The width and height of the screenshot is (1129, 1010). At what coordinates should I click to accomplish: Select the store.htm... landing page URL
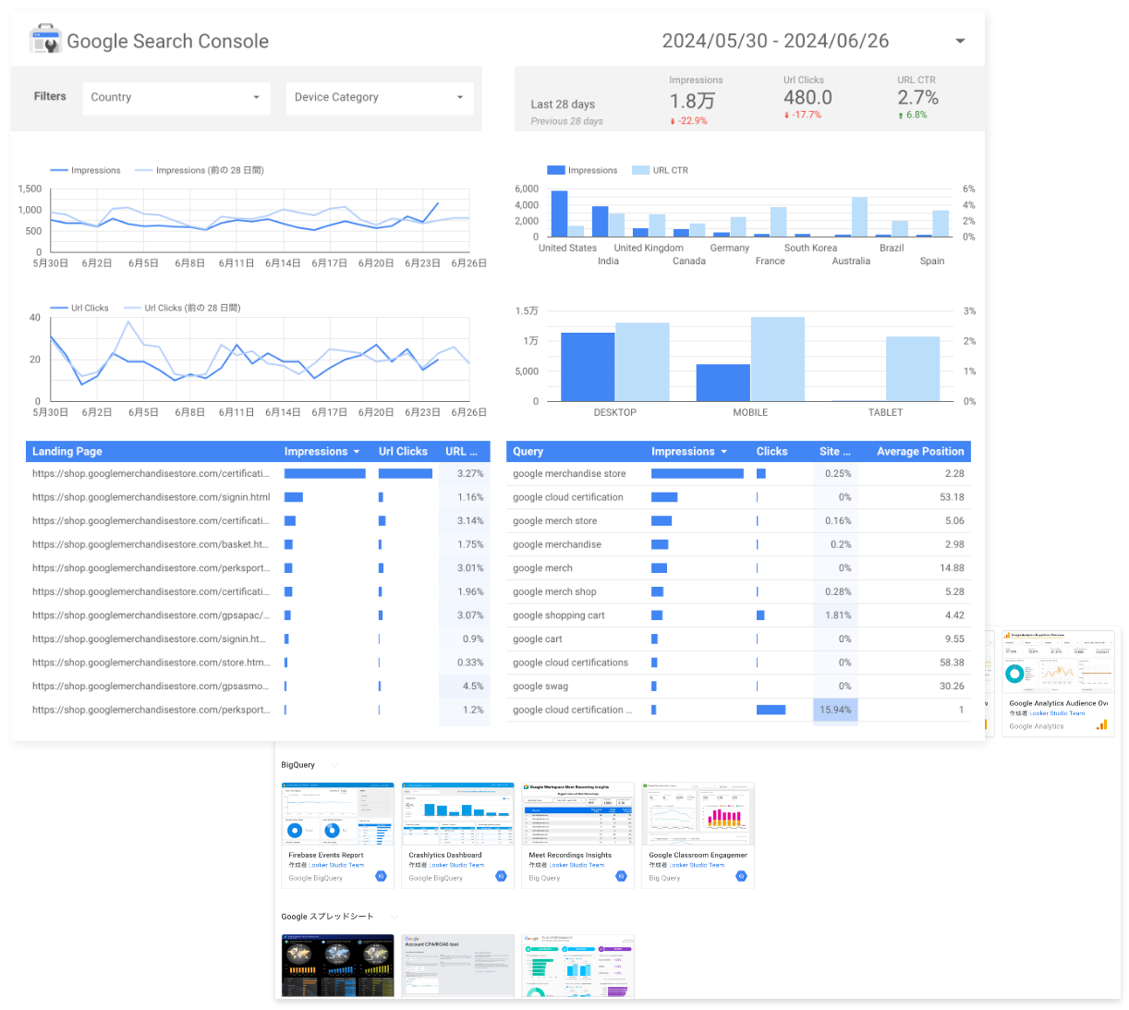pyautogui.click(x=152, y=663)
